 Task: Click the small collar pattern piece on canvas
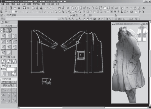[47, 81]
